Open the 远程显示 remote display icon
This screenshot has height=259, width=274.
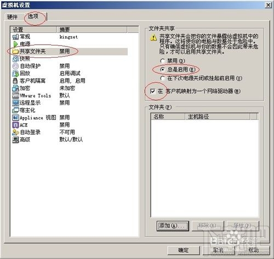point(15,103)
